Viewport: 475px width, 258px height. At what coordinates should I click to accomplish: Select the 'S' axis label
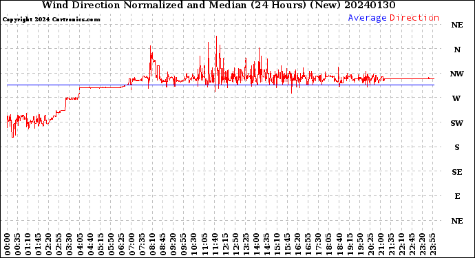coord(457,147)
